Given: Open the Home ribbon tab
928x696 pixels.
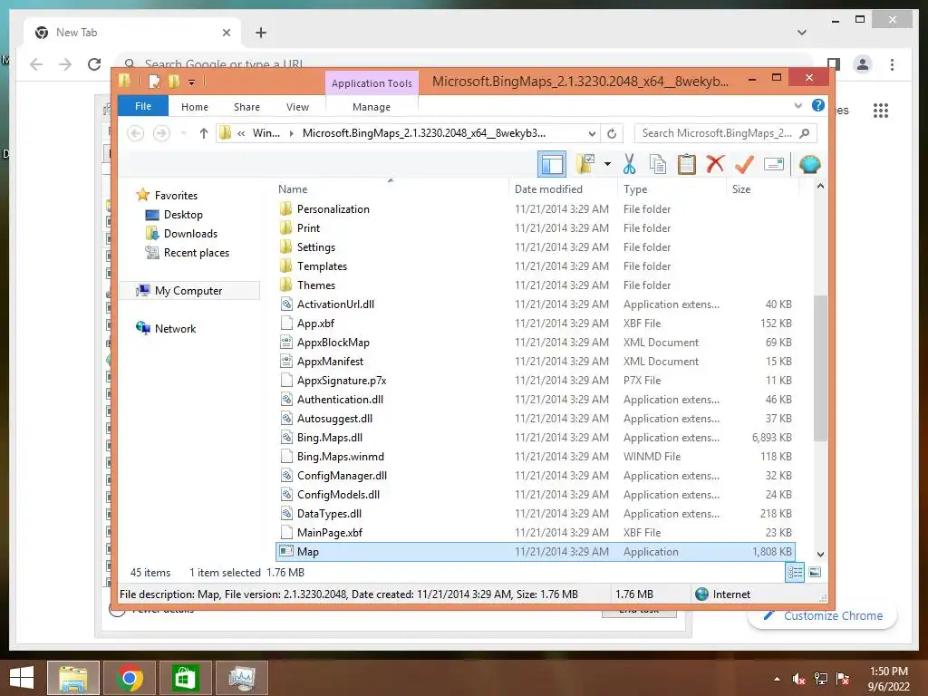Looking at the screenshot, I should pyautogui.click(x=195, y=107).
